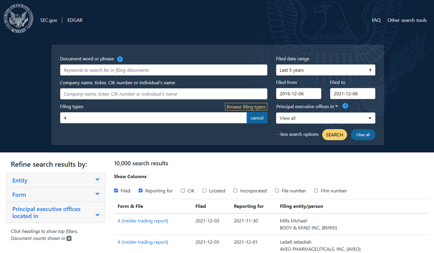
Task: Open help for Document word or phrase
Action: coord(120,59)
